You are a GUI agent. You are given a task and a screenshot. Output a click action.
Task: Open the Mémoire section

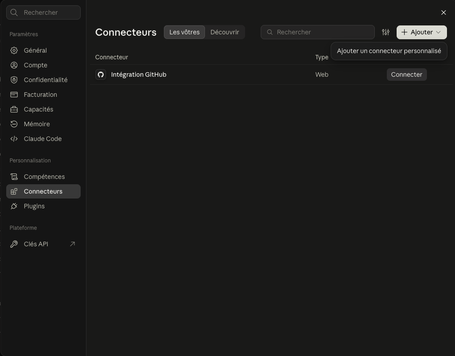(x=43, y=124)
